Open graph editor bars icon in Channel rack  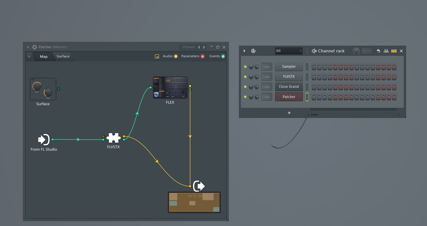click(386, 51)
